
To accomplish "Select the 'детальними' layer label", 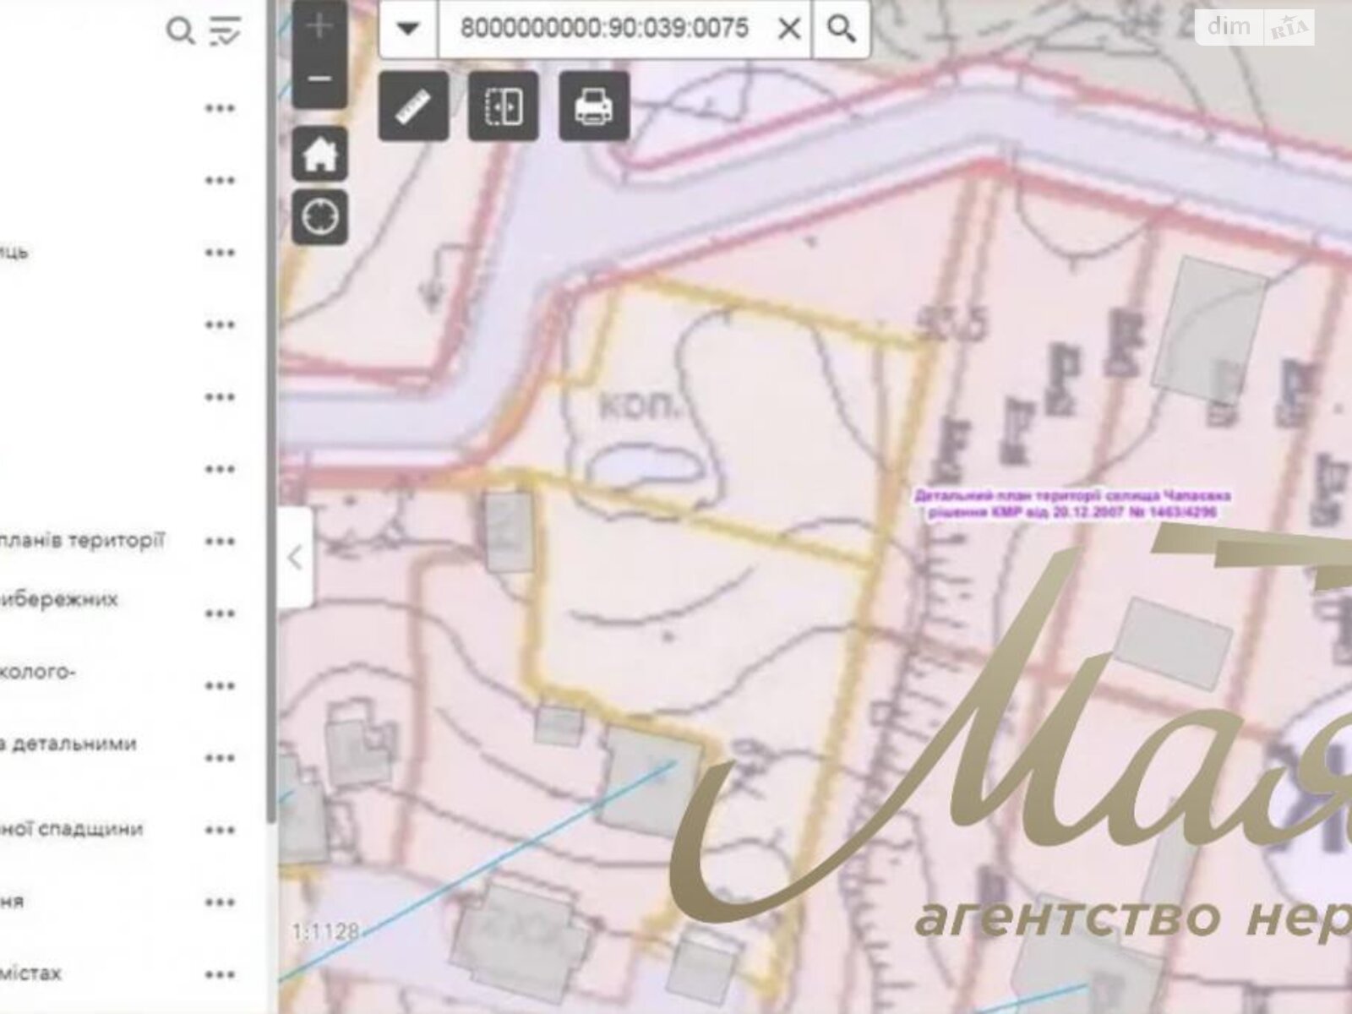I will click(68, 744).
